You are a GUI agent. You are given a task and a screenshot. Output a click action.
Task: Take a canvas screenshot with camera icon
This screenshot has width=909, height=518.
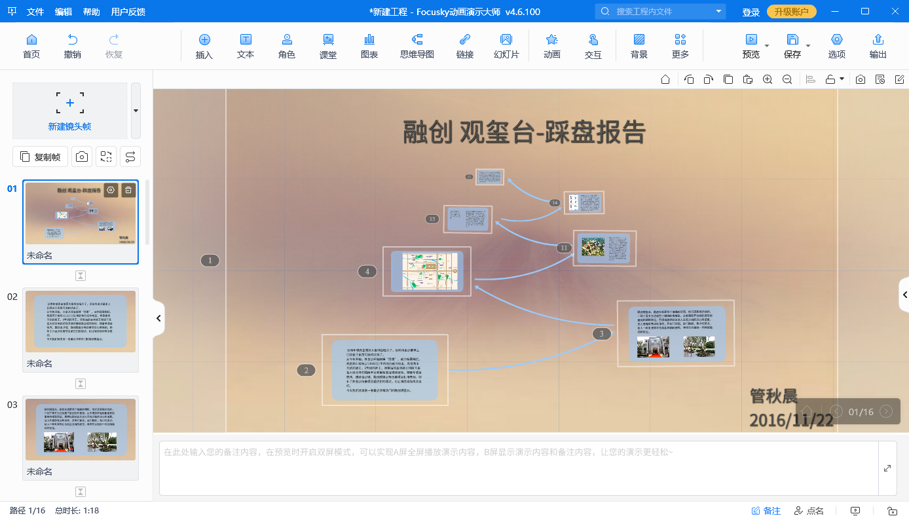tap(861, 79)
